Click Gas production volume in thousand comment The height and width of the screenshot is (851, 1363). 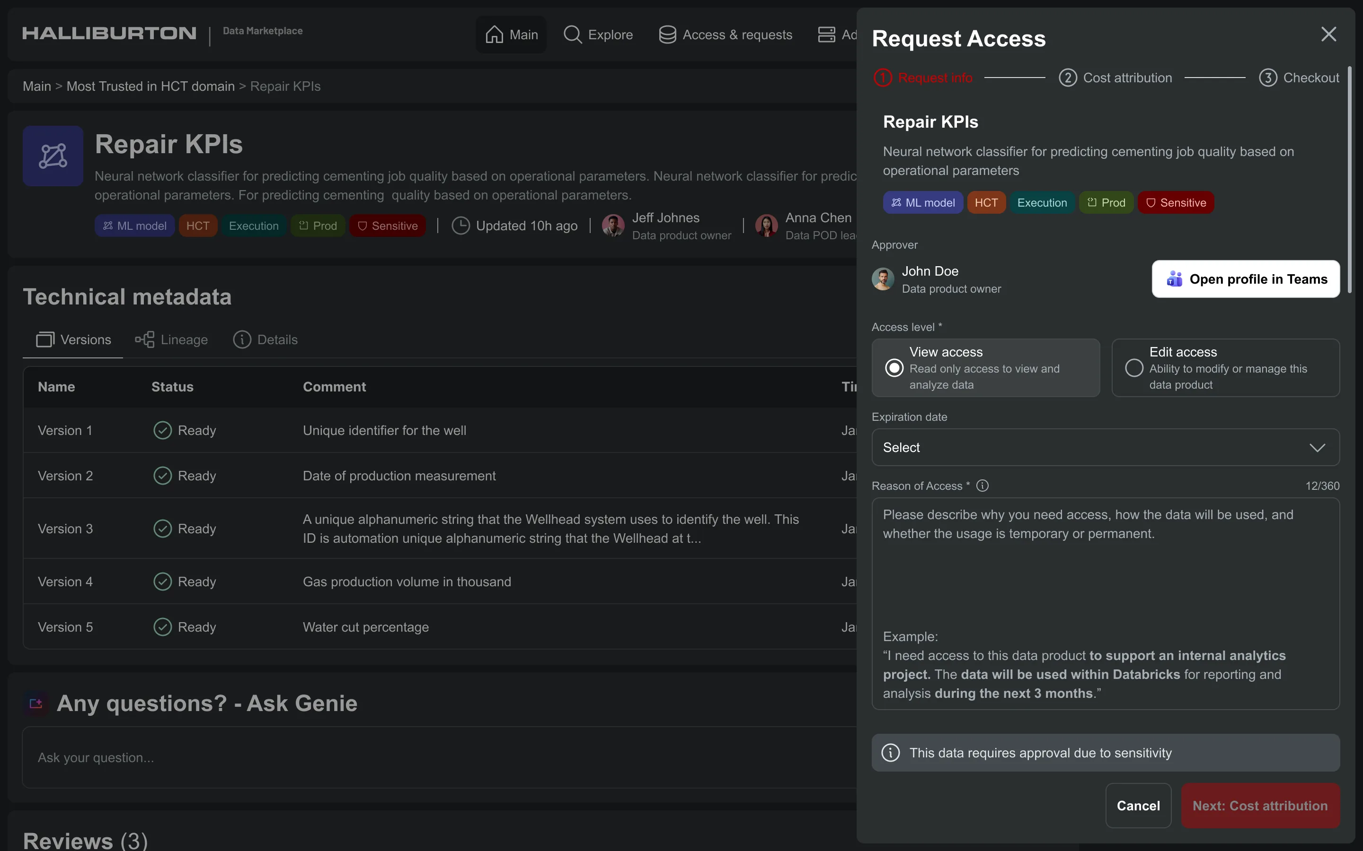click(x=407, y=582)
